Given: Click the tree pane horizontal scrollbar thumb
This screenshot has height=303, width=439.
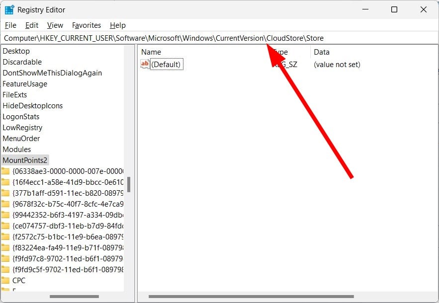Looking at the screenshot, I should pos(74,296).
